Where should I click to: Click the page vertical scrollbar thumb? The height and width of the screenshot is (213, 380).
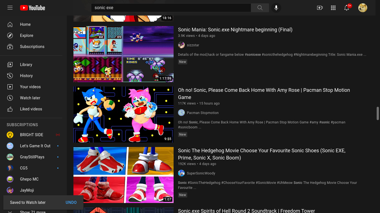coord(378,113)
